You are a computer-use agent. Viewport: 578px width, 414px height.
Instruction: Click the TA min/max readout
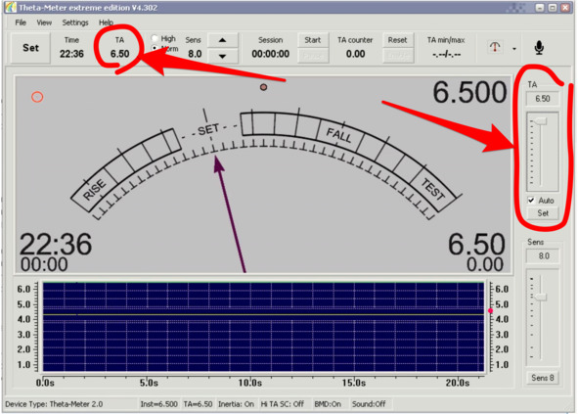[x=446, y=55]
